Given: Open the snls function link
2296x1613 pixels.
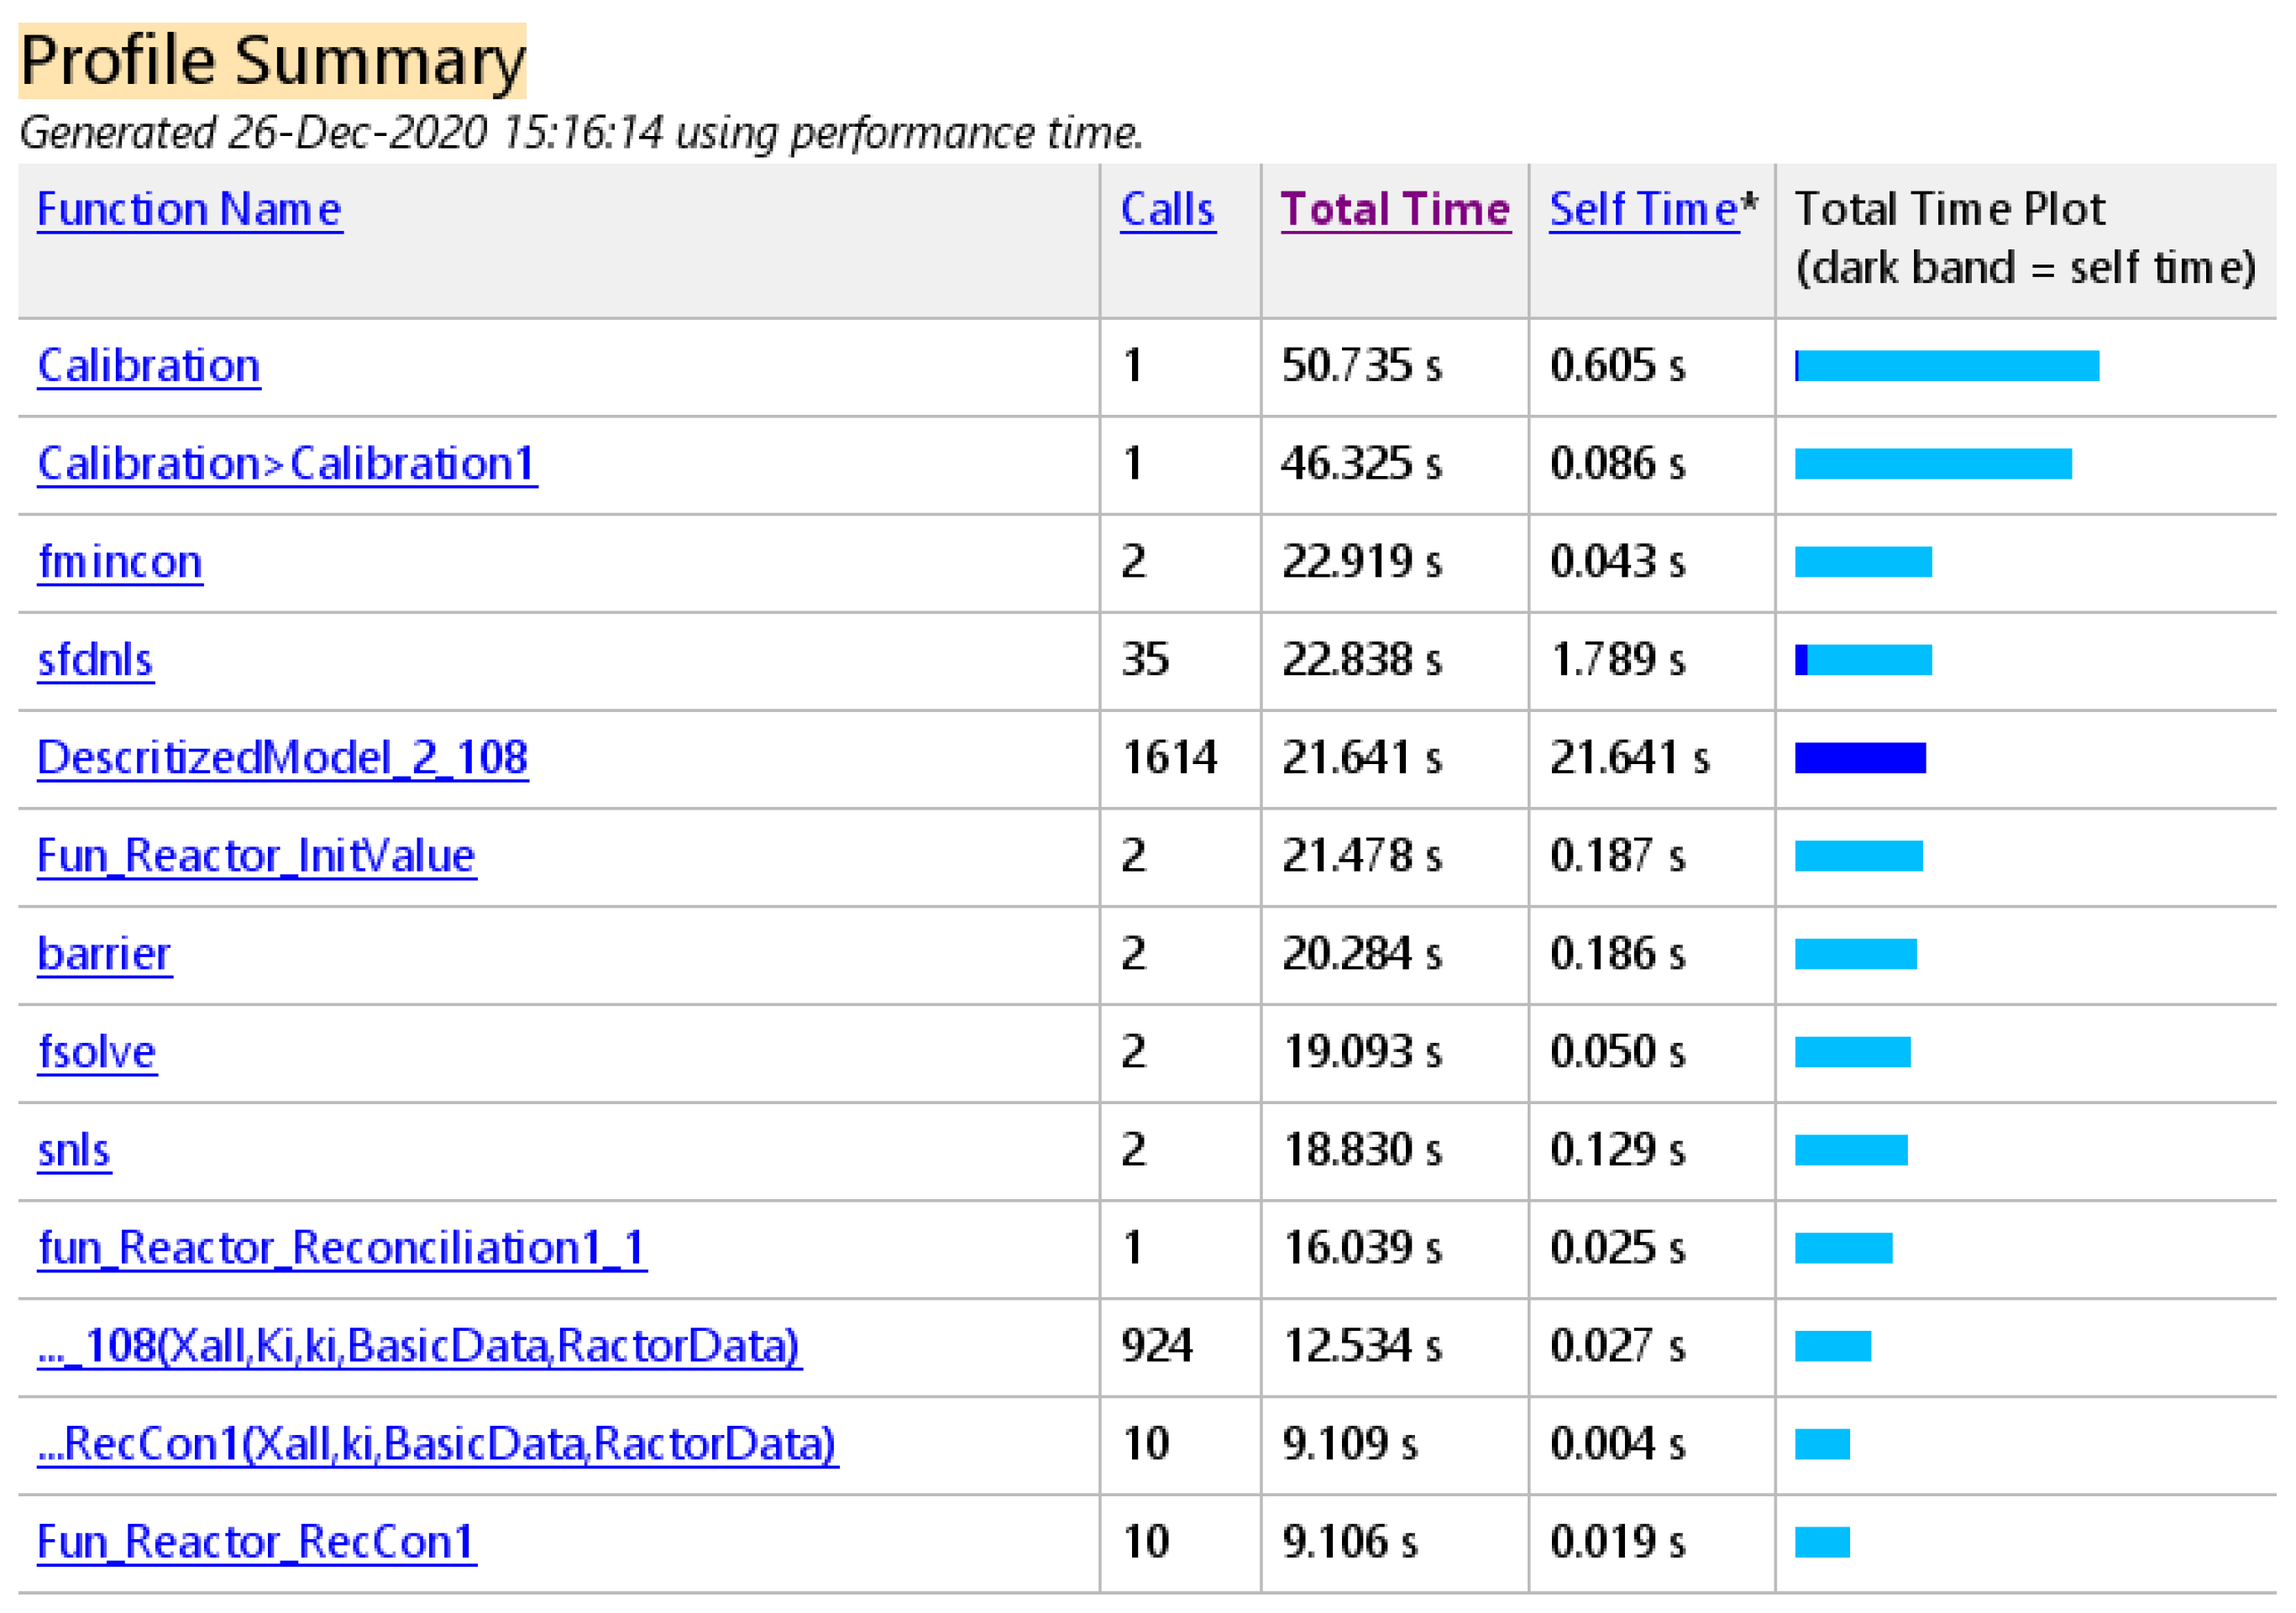Looking at the screenshot, I should [x=74, y=1150].
